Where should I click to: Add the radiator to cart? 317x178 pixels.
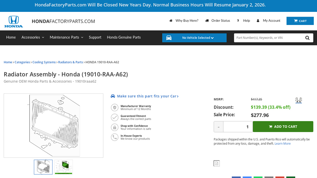tap(283, 127)
